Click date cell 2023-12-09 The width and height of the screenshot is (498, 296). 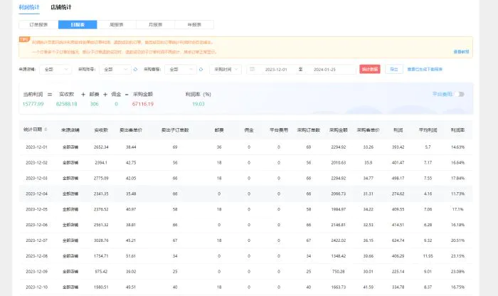click(36, 272)
